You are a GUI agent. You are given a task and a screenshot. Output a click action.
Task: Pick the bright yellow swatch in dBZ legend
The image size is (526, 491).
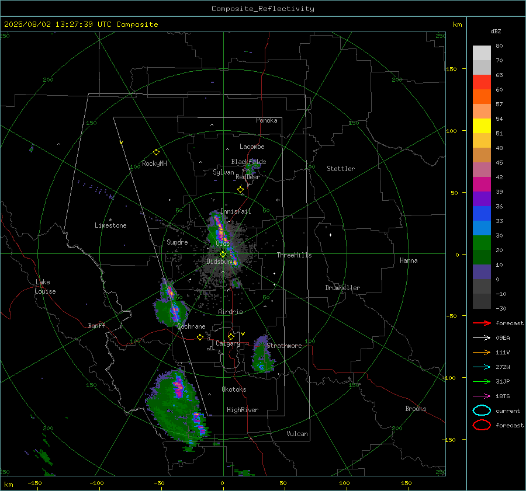482,126
